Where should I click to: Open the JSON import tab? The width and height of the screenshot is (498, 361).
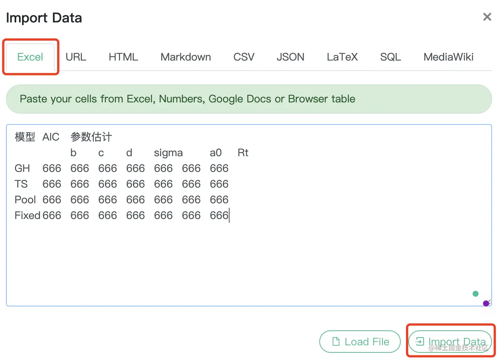[290, 57]
